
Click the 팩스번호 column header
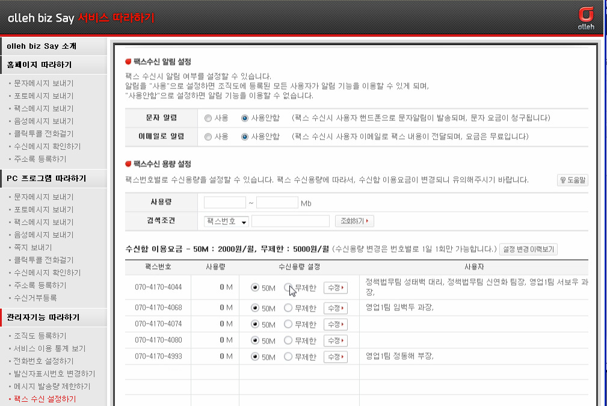point(158,267)
